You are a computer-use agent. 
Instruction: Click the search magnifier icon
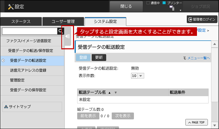tap(61, 31)
